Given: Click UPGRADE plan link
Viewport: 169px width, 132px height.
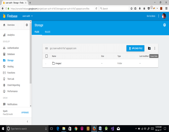Looking at the screenshot, I should coord(25,112).
